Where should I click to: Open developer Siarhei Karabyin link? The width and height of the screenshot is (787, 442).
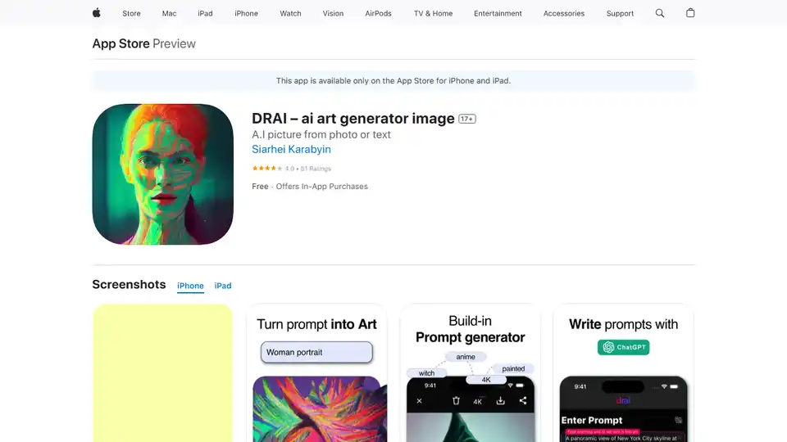click(291, 149)
